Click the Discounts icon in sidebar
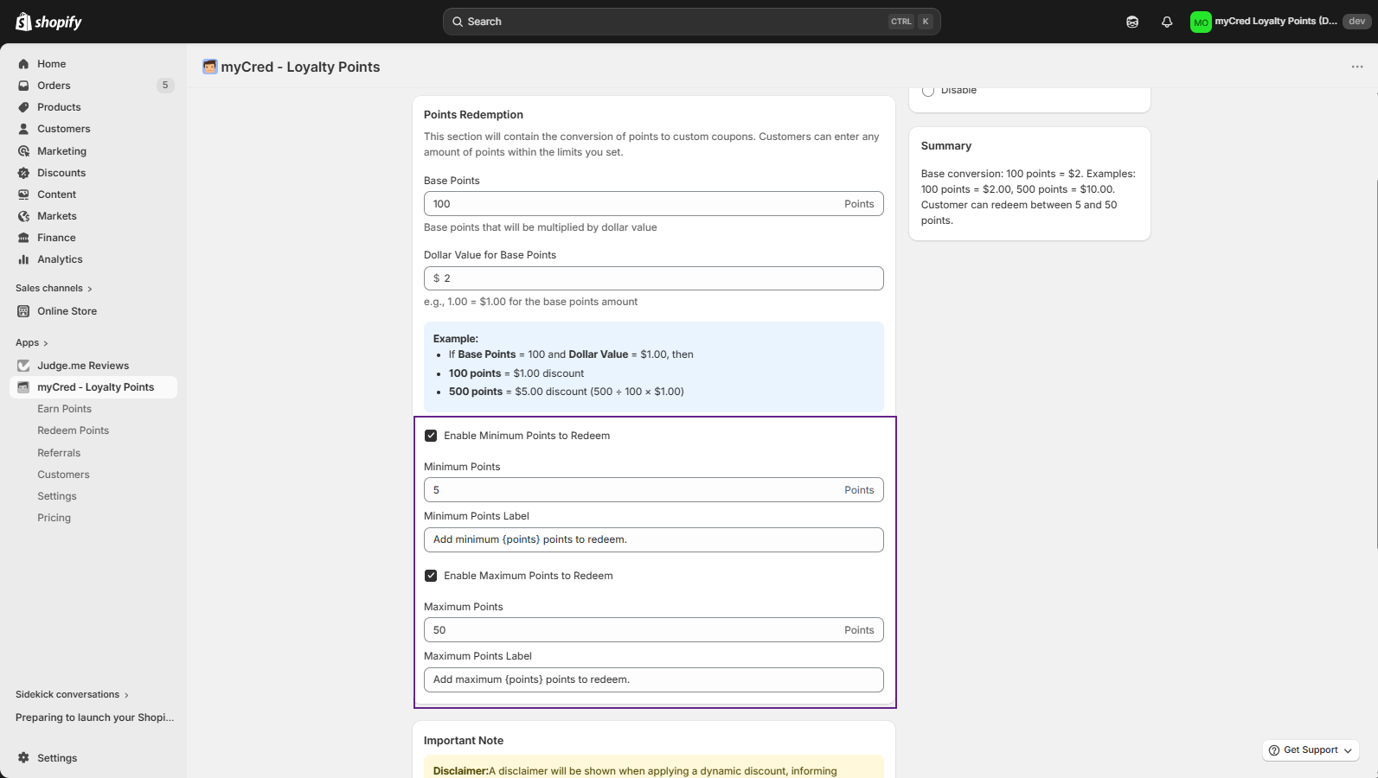This screenshot has width=1378, height=778. (23, 173)
